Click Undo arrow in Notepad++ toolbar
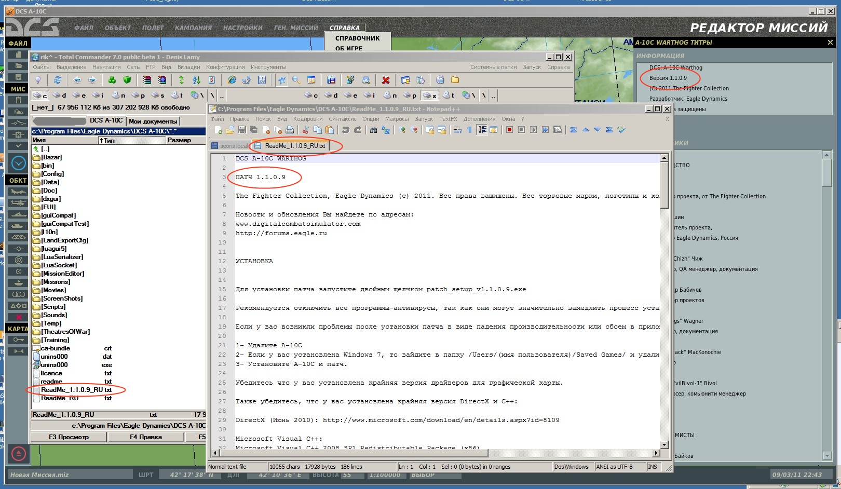The width and height of the screenshot is (841, 489). [345, 130]
